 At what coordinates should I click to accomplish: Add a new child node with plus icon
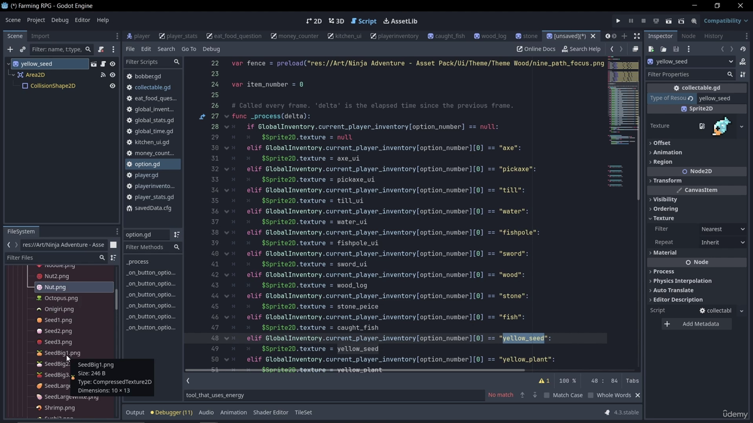click(10, 49)
